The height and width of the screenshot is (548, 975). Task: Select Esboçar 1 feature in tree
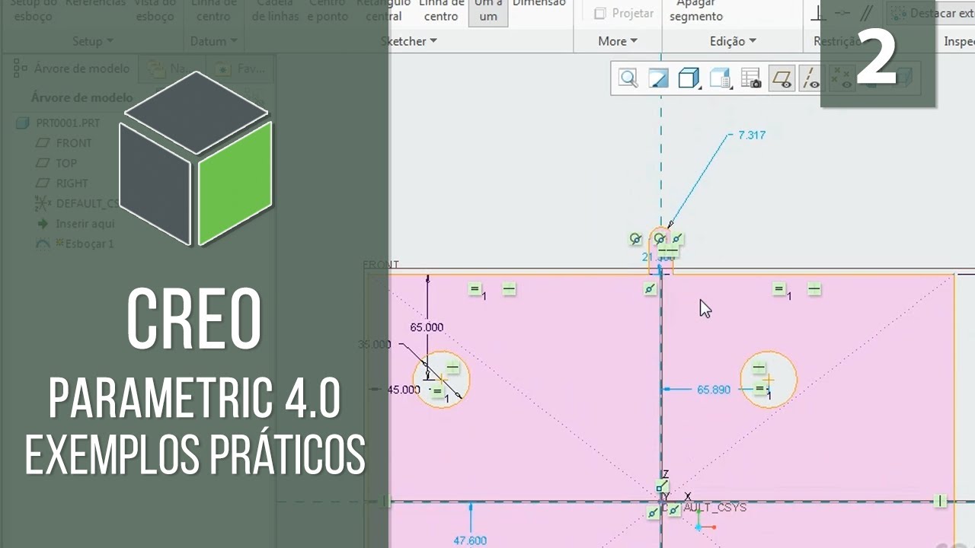[x=75, y=244]
